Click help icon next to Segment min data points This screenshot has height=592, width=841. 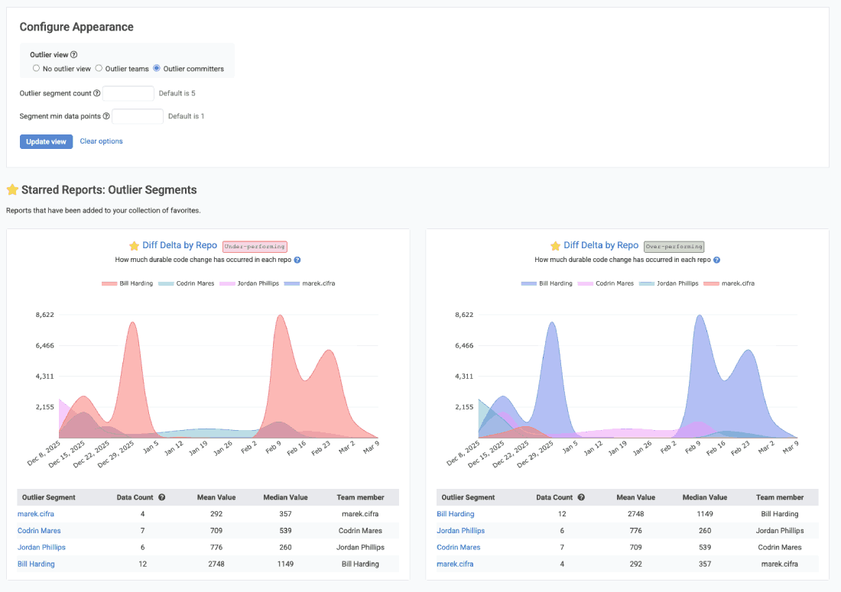(x=106, y=116)
